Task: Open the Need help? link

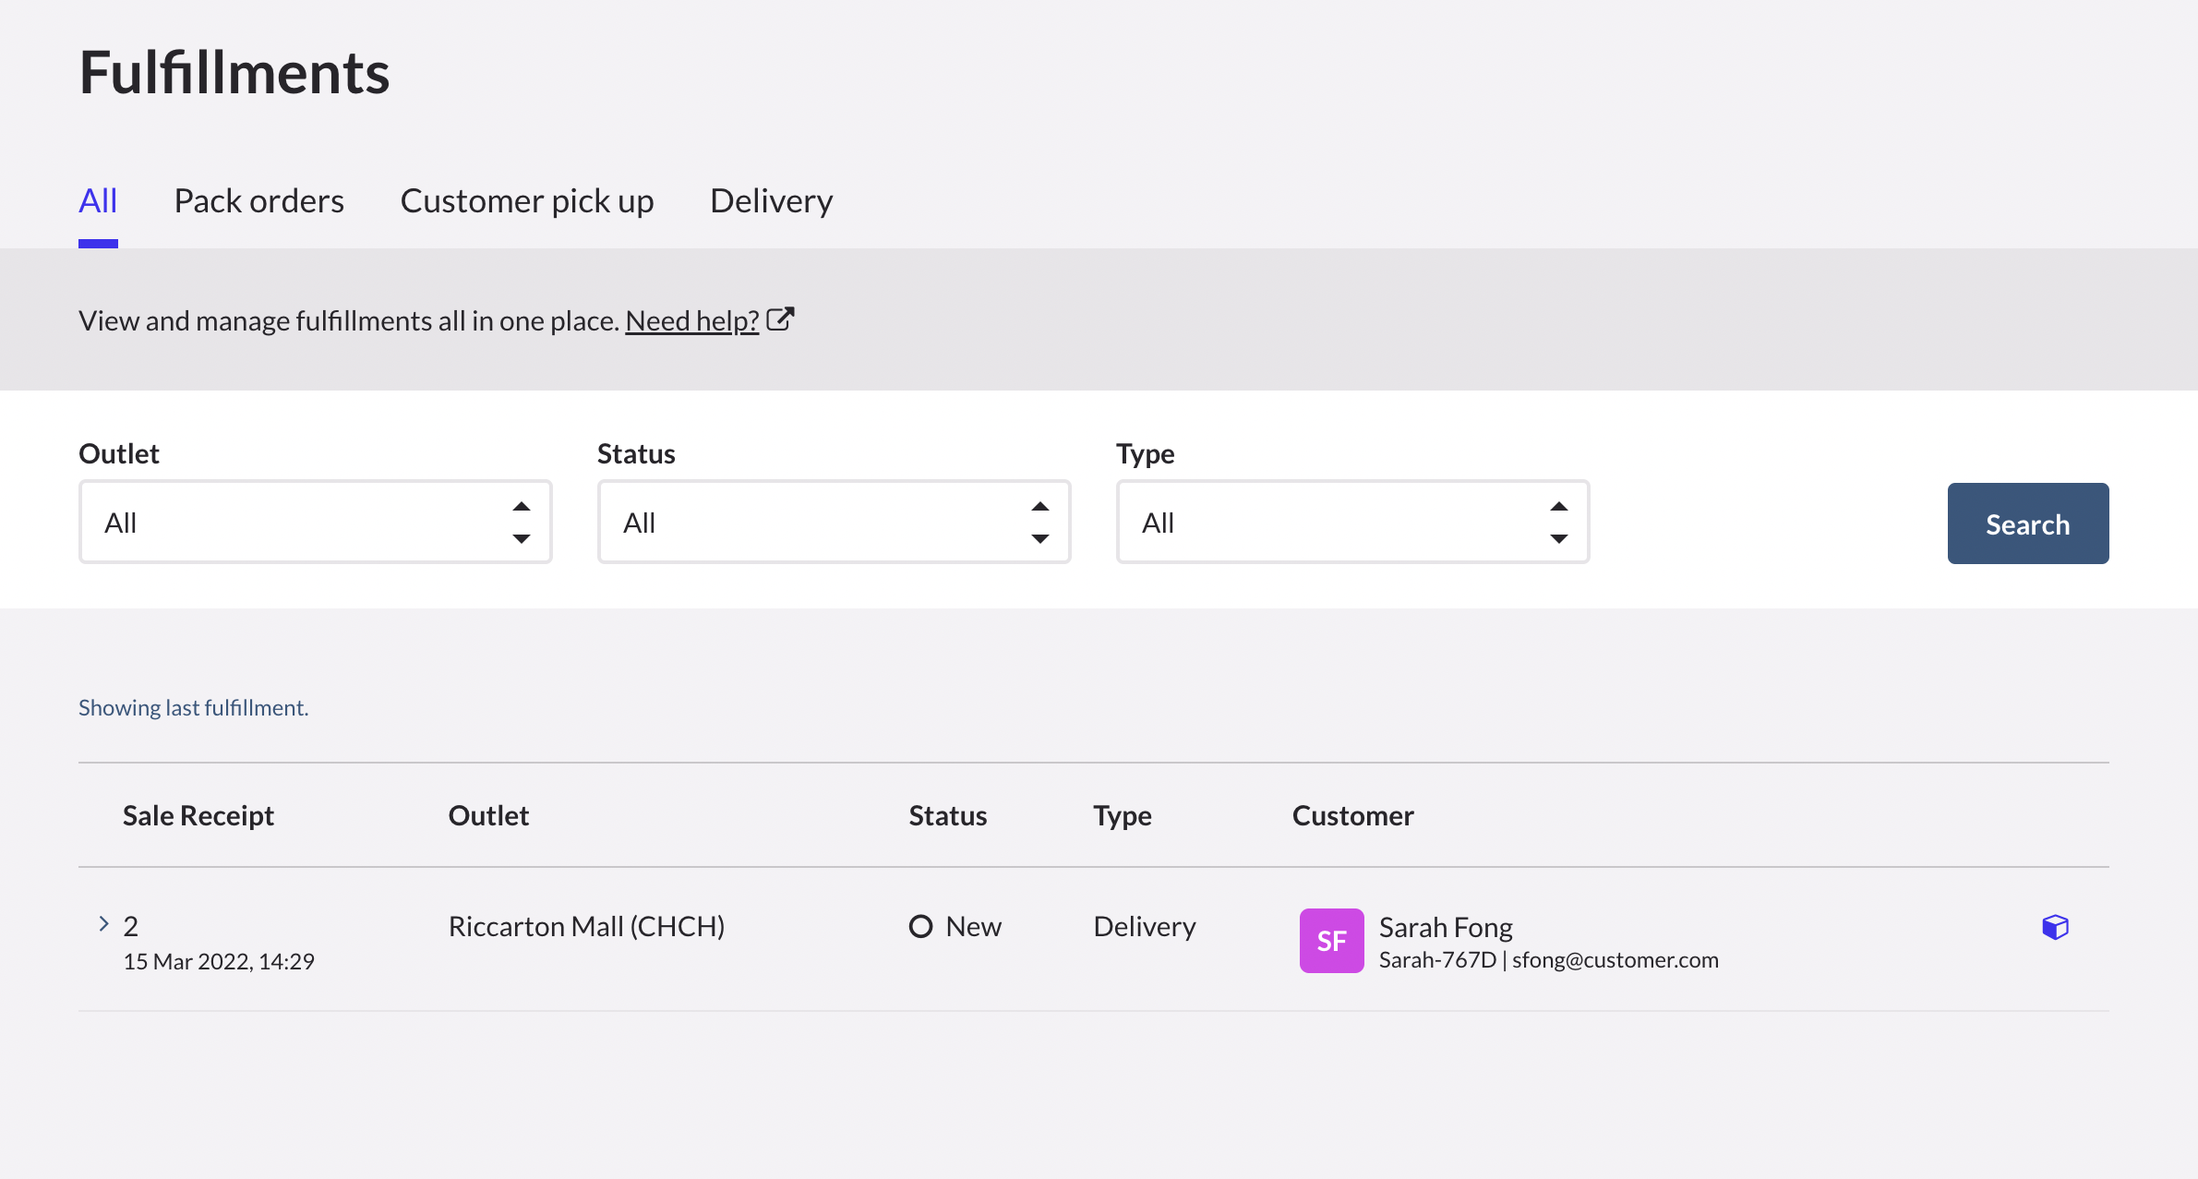Action: [692, 320]
